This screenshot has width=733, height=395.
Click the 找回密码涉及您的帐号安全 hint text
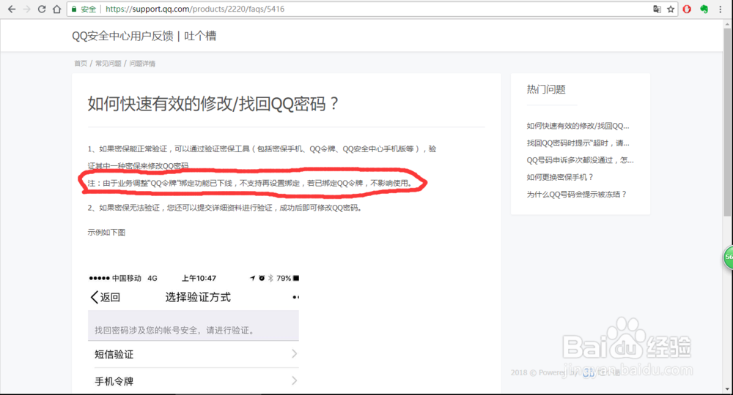click(176, 330)
